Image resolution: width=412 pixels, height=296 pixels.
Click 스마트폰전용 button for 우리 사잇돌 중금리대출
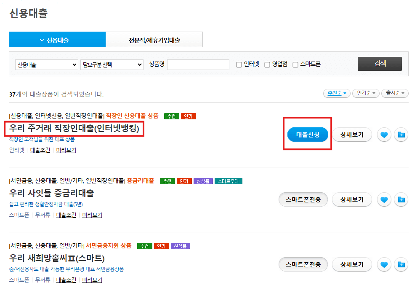[303, 199]
